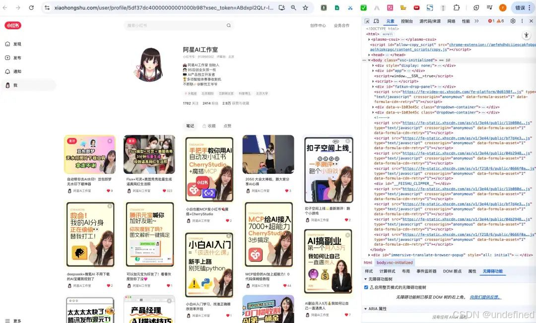Switch to the 事件监听器 pane tab

(x=426, y=271)
